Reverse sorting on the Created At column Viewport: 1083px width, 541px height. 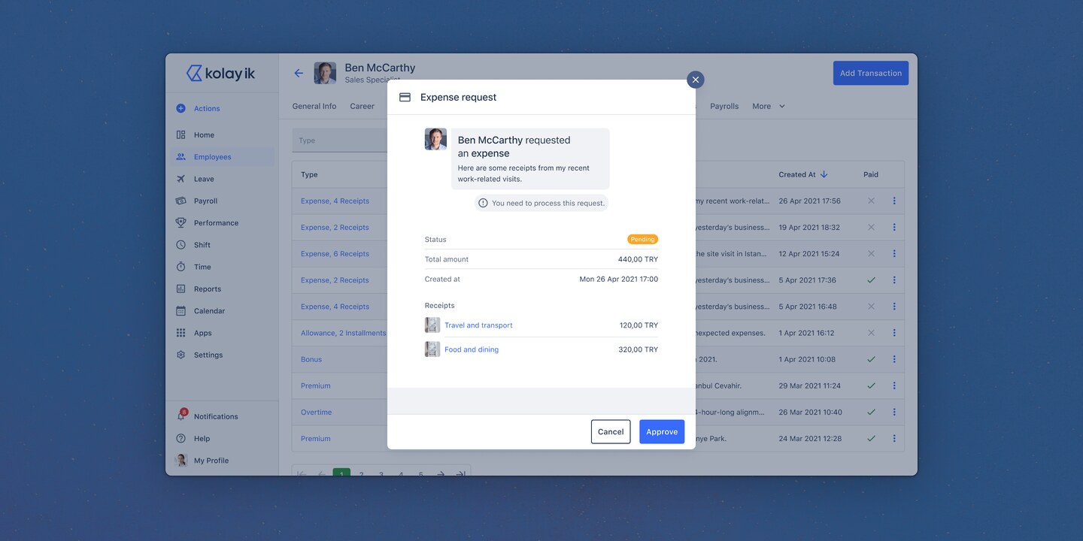[822, 172]
